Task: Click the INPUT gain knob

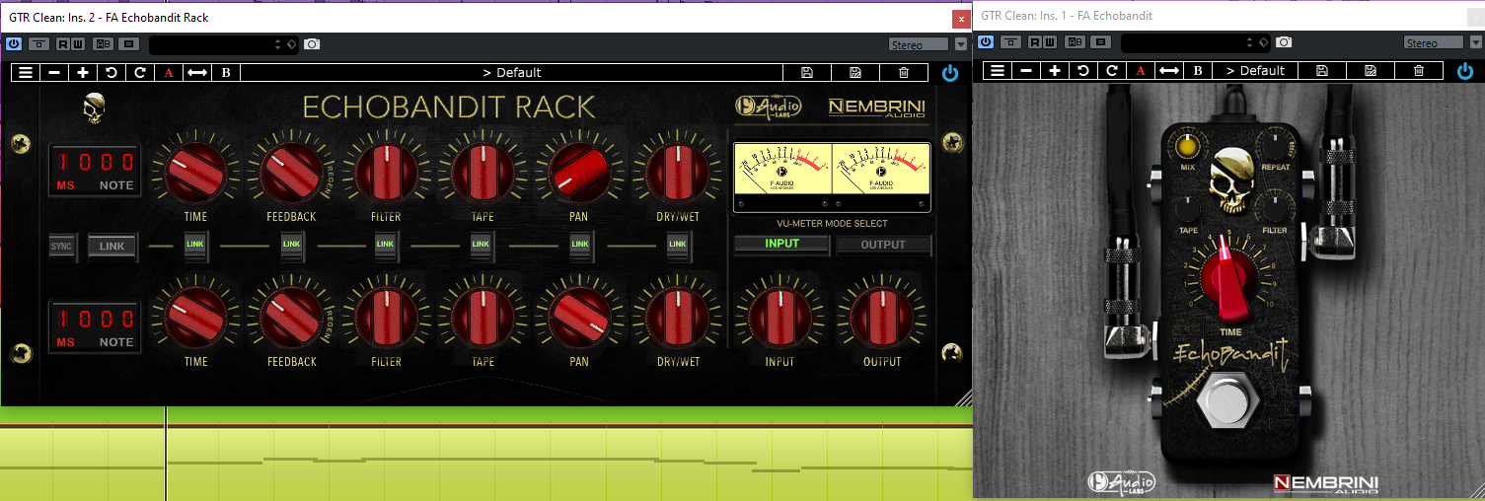Action: 780,318
